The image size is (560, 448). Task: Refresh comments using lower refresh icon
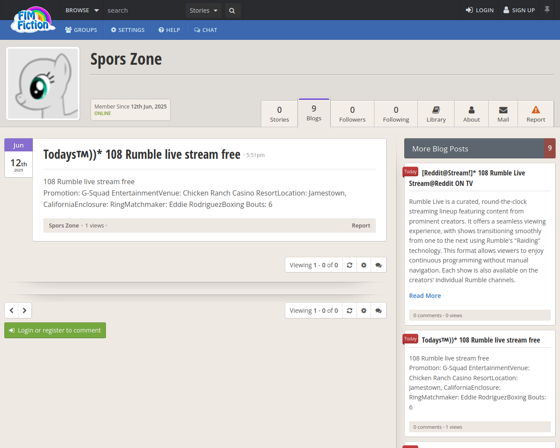(x=350, y=311)
